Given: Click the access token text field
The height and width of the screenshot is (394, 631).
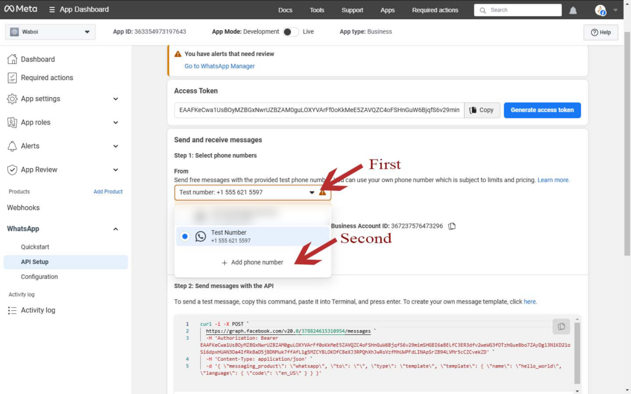Looking at the screenshot, I should [319, 110].
